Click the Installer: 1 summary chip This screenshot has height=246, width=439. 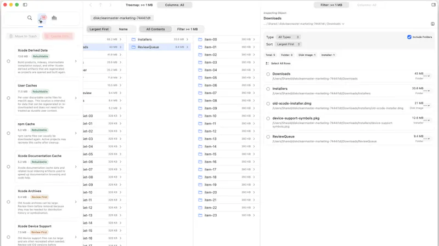pos(328,55)
